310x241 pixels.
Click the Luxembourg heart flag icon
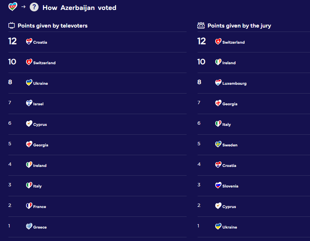click(218, 83)
